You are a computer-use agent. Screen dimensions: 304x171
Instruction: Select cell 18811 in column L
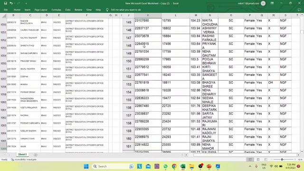click(176, 85)
